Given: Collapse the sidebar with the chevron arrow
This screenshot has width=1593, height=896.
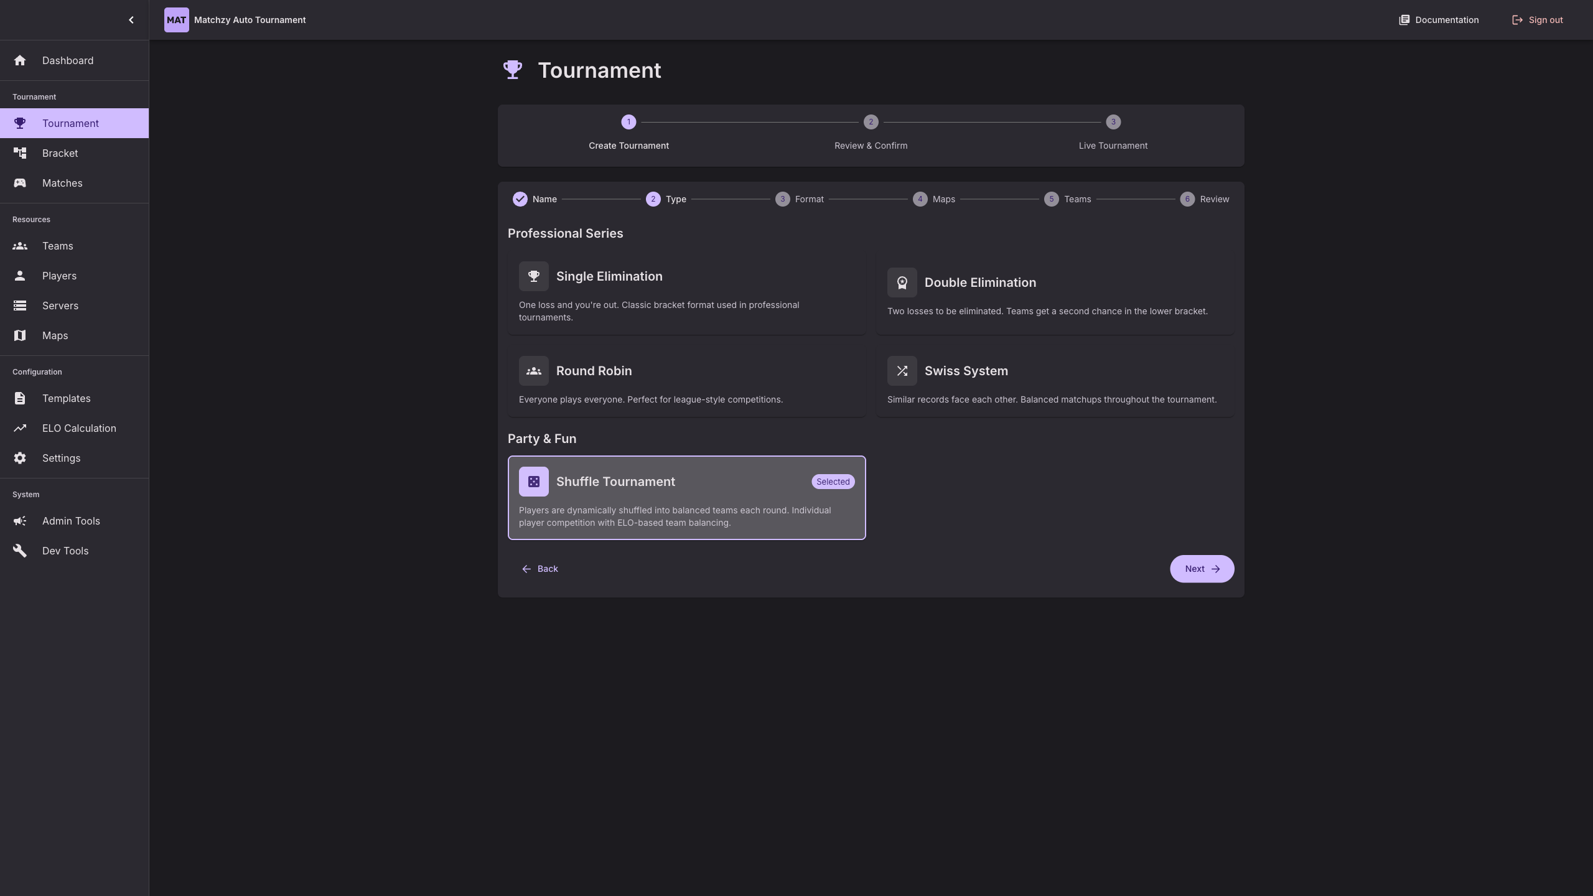Looking at the screenshot, I should 131,20.
